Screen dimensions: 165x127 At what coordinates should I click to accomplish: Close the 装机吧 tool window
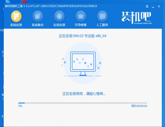pyautogui.click(x=159, y=6)
